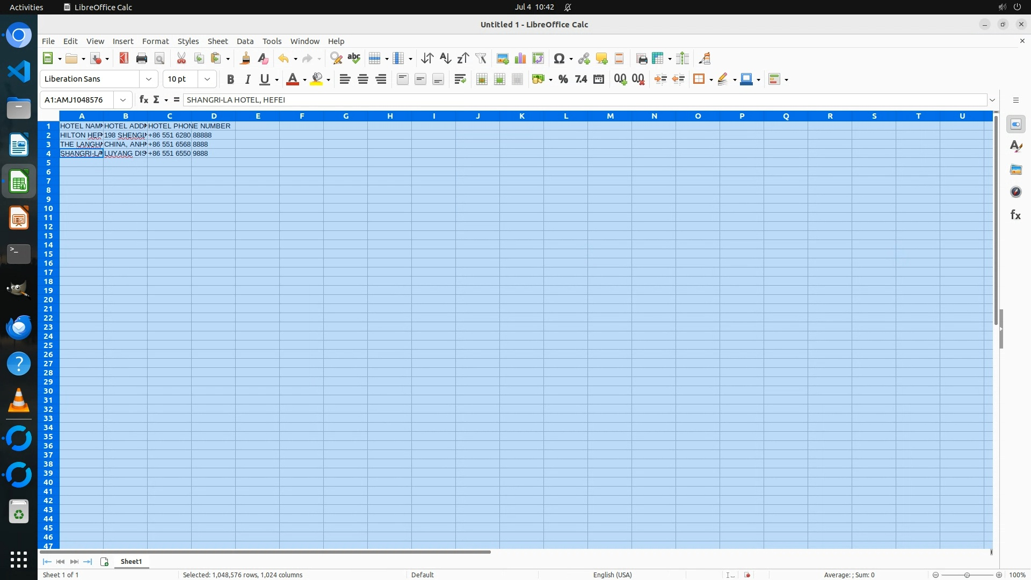Click the zoom slider in status bar
This screenshot has height=580, width=1031.
[x=967, y=575]
